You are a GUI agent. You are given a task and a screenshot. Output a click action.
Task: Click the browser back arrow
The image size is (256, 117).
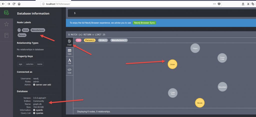click(3, 4)
